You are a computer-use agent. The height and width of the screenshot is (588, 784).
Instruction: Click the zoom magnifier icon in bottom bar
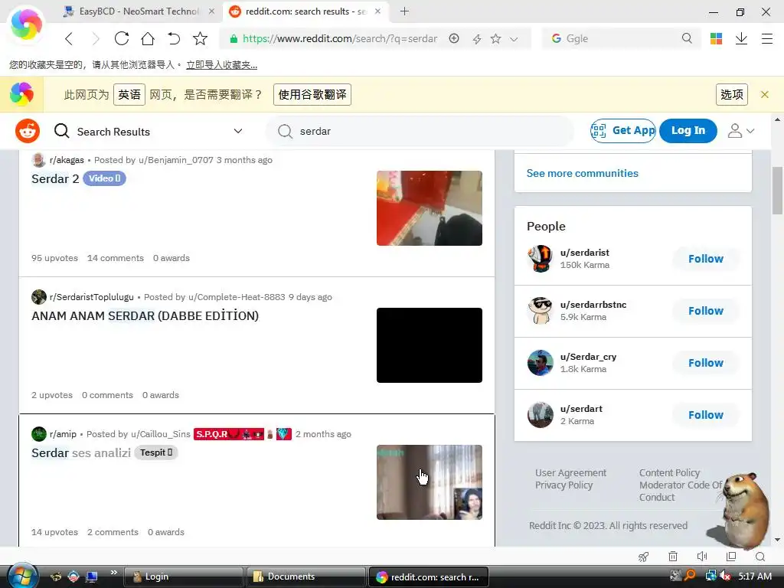tap(760, 557)
